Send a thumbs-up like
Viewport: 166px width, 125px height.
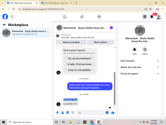coord(113,113)
